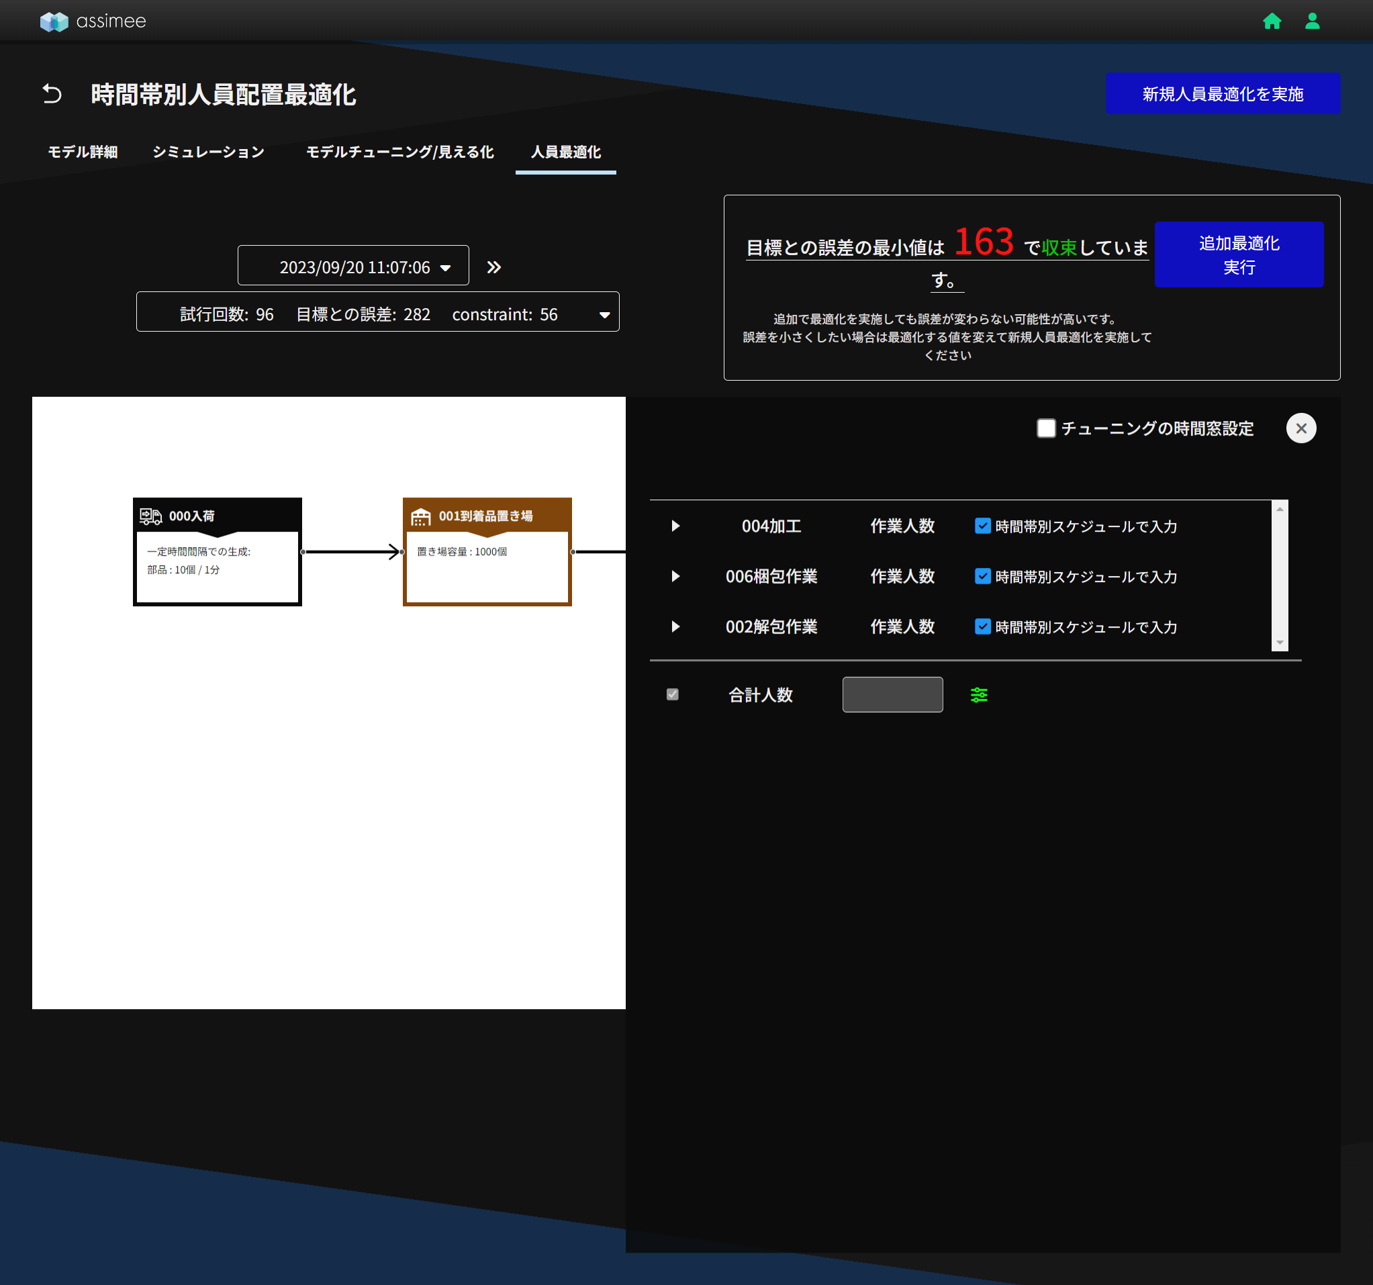Switch to the モデル詳細 tab
This screenshot has height=1285, width=1373.
tap(82, 152)
